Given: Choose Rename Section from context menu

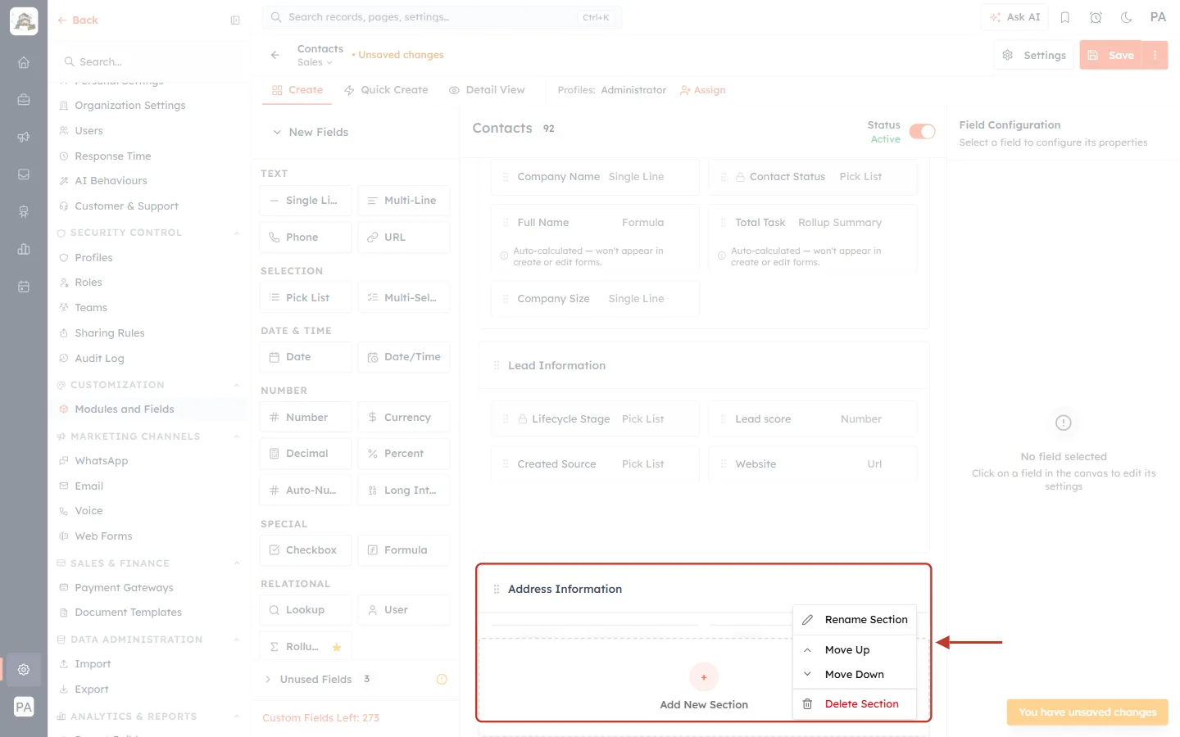Looking at the screenshot, I should point(855,620).
